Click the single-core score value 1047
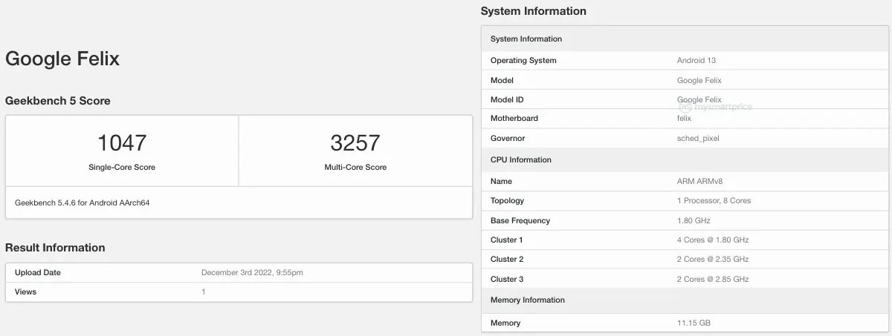 pos(122,143)
